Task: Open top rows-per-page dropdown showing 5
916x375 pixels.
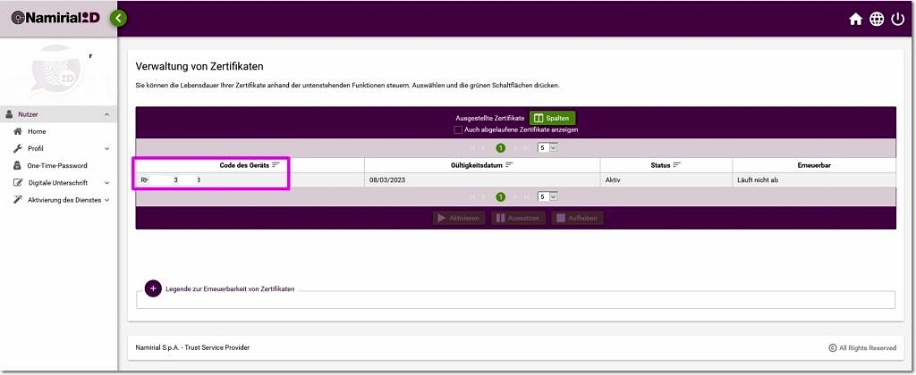Action: point(548,148)
